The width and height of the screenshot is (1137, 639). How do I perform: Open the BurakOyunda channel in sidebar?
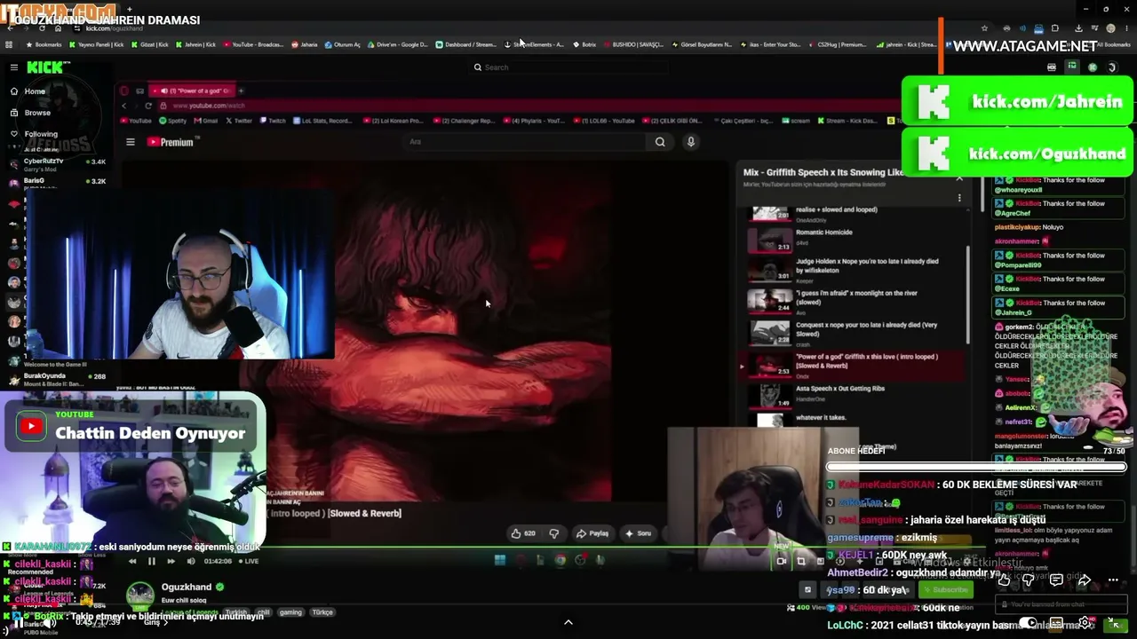[58, 379]
